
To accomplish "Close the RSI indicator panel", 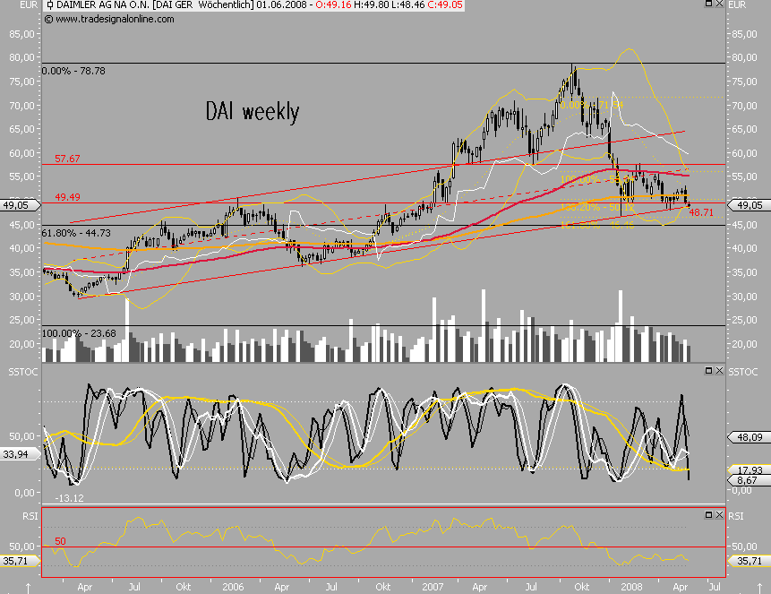I will [x=718, y=515].
